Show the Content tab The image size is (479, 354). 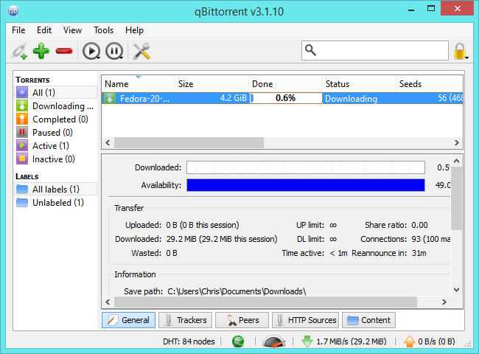point(370,320)
